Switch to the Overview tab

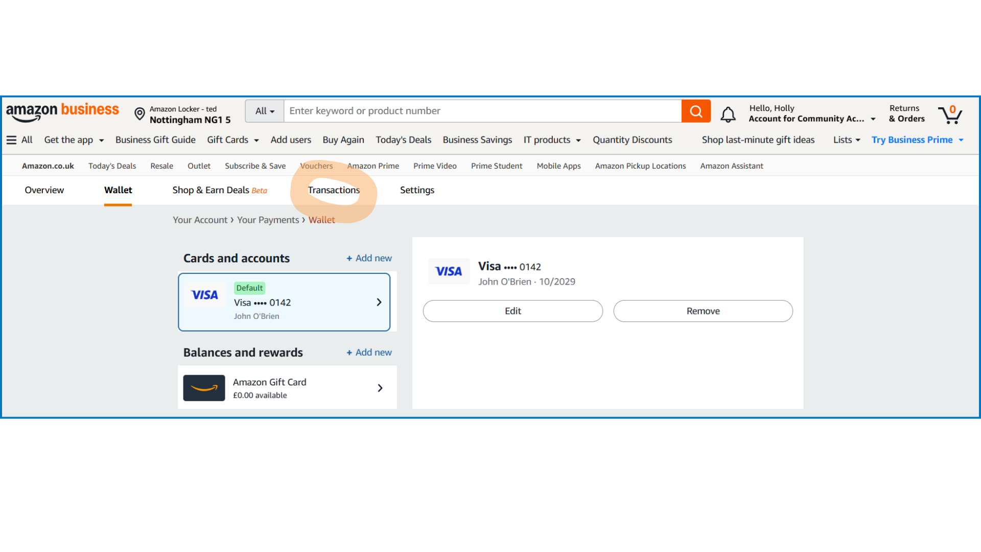tap(44, 190)
